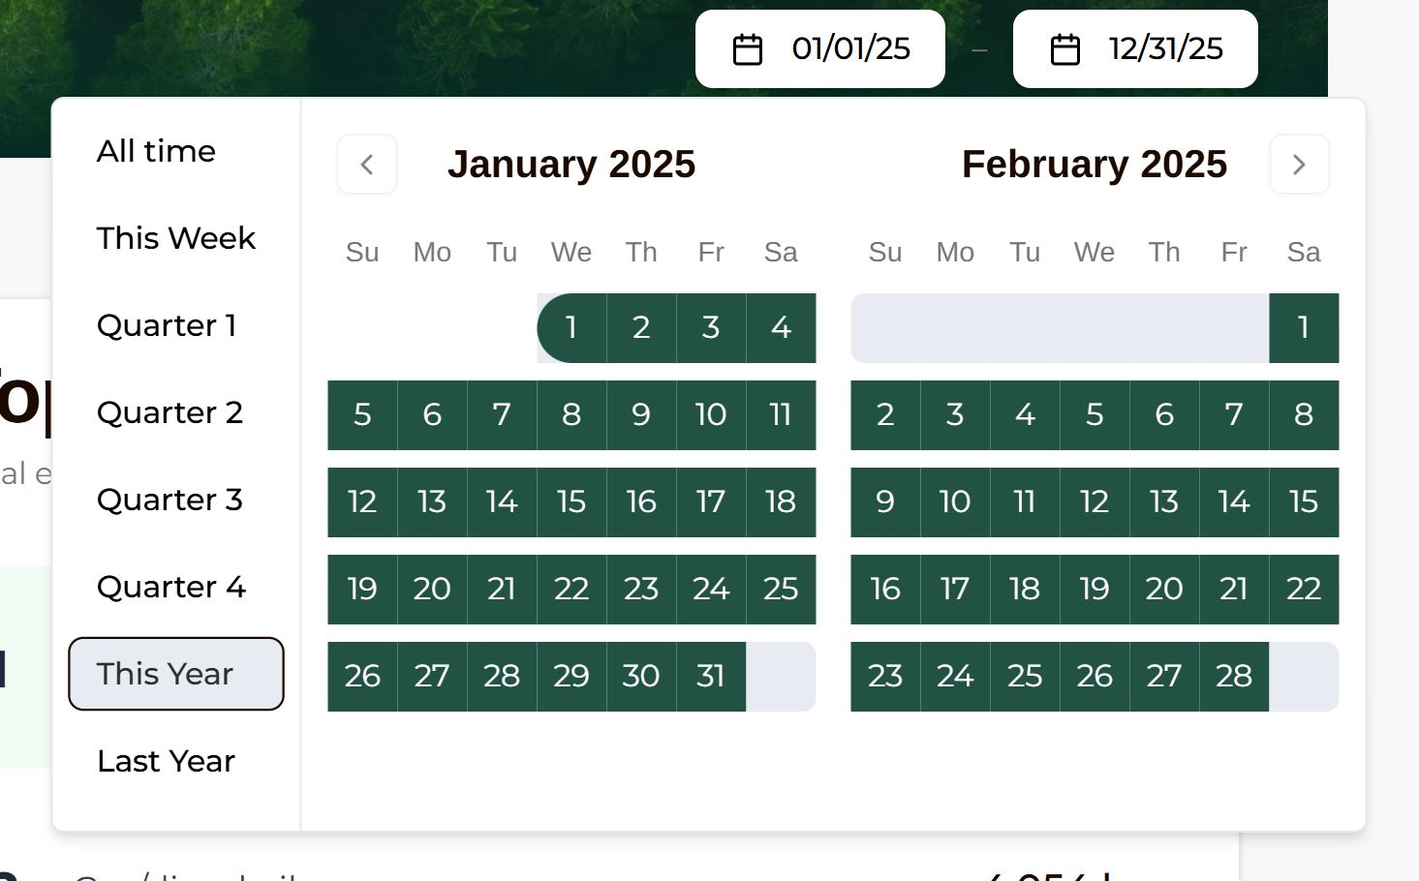Pick the Quarter 2 range
The image size is (1419, 881).
pyautogui.click(x=170, y=412)
